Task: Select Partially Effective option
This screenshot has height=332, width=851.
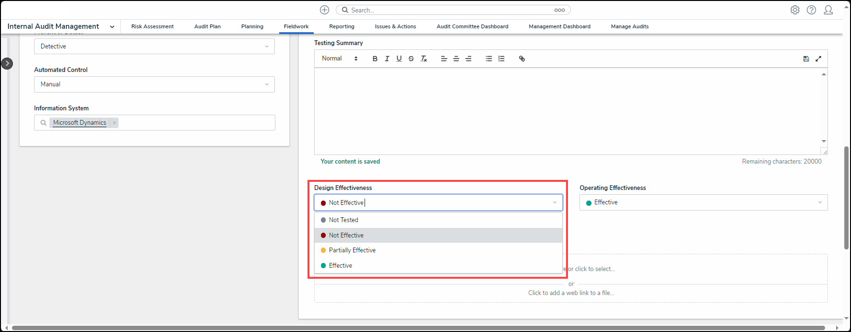Action: click(352, 250)
